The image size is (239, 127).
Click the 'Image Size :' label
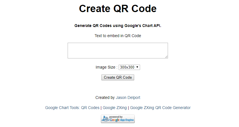(x=106, y=67)
